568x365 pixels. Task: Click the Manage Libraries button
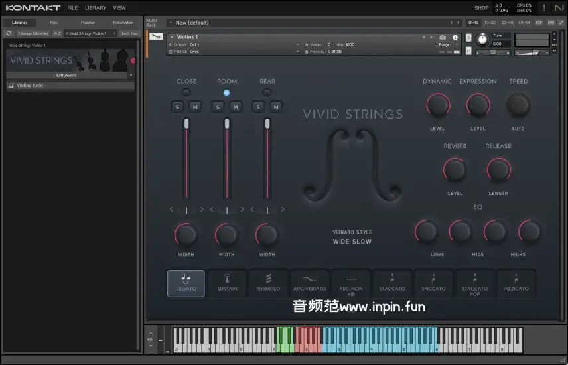point(33,33)
